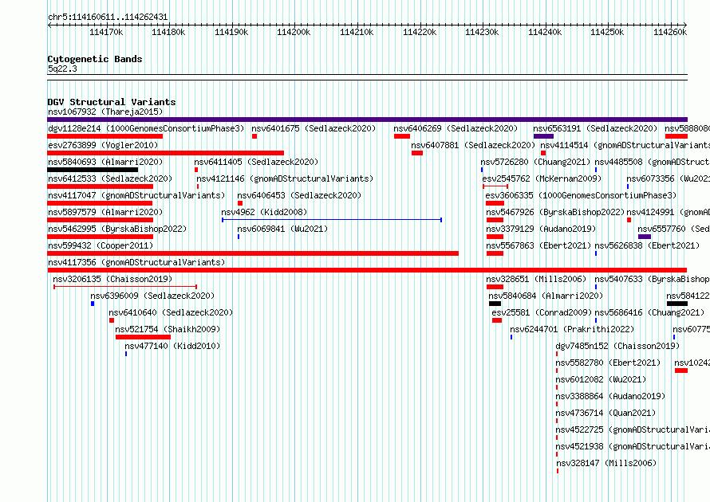Select variant nsv6244701 (Prakrithi2022)
This screenshot has width=710, height=502.
click(x=572, y=329)
